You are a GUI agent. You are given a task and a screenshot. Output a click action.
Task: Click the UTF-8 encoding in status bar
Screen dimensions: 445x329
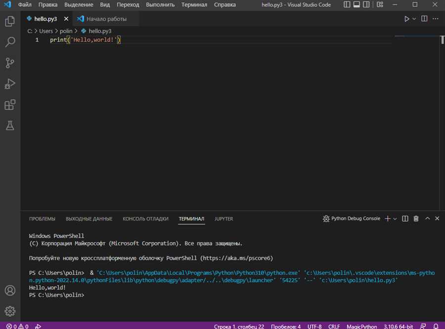coord(314,326)
